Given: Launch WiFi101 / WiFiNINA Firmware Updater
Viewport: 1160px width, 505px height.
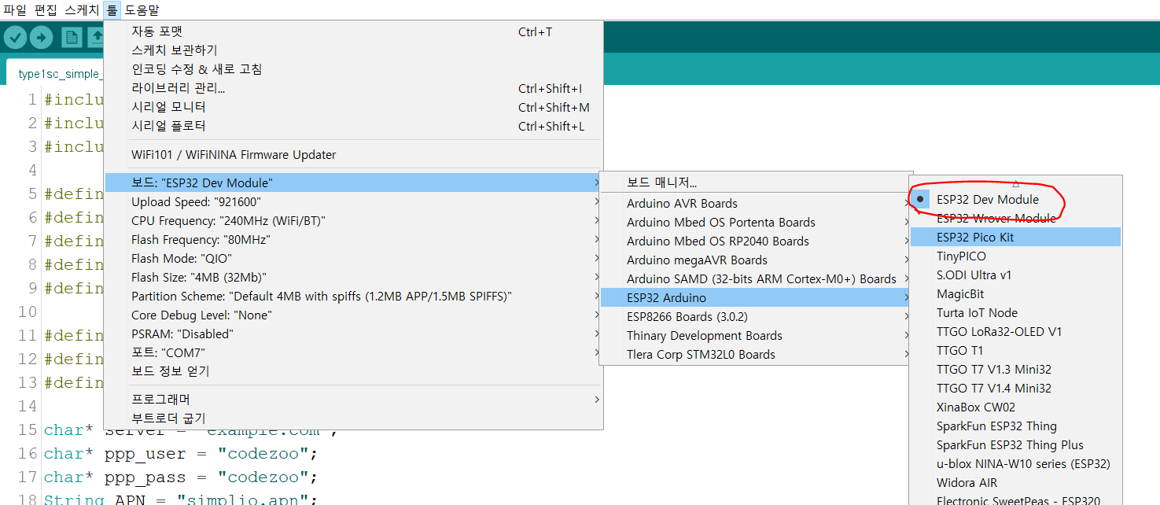Looking at the screenshot, I should coord(353,154).
